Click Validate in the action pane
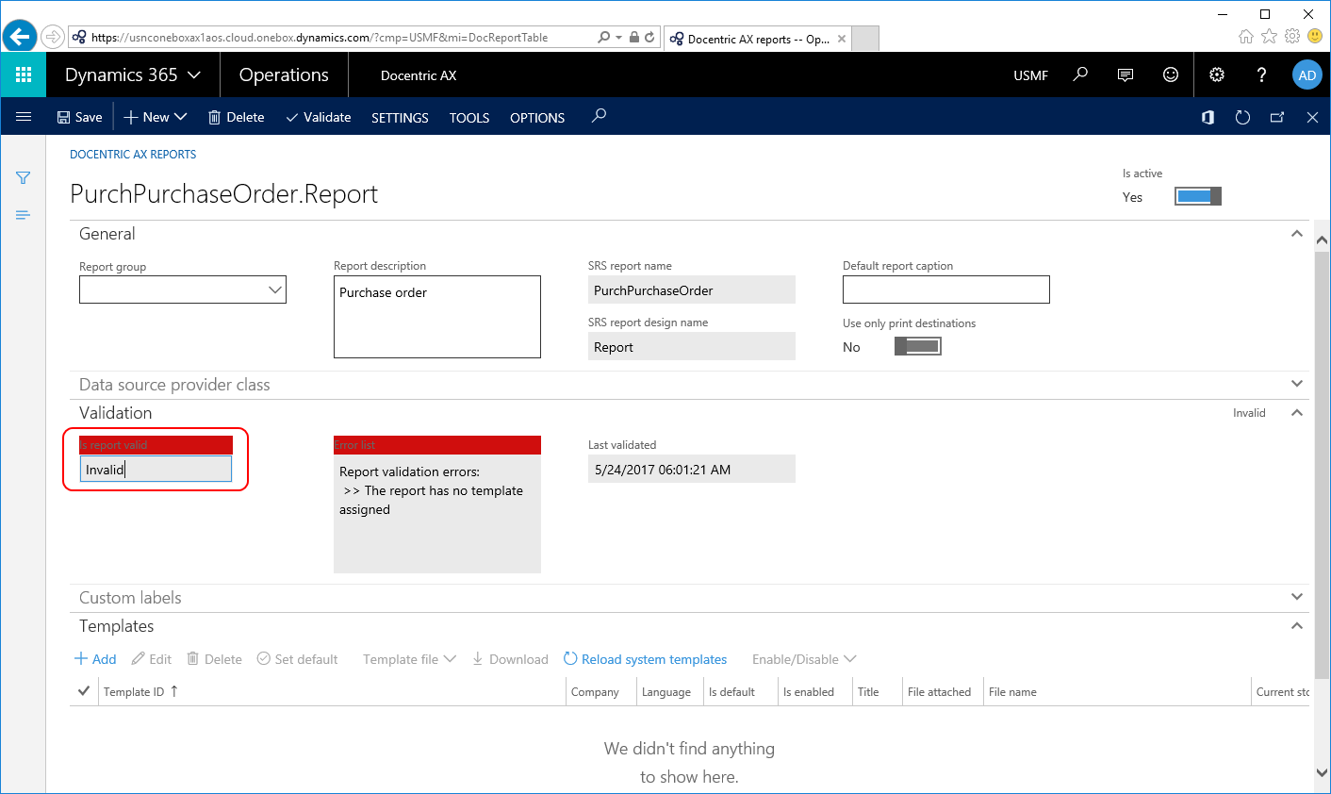Image resolution: width=1331 pixels, height=794 pixels. 319,117
